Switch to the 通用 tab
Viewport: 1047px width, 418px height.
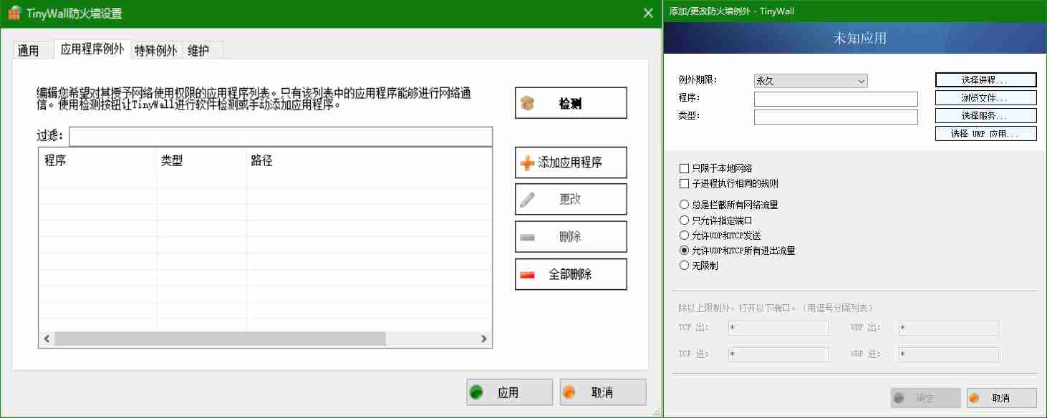pos(32,50)
